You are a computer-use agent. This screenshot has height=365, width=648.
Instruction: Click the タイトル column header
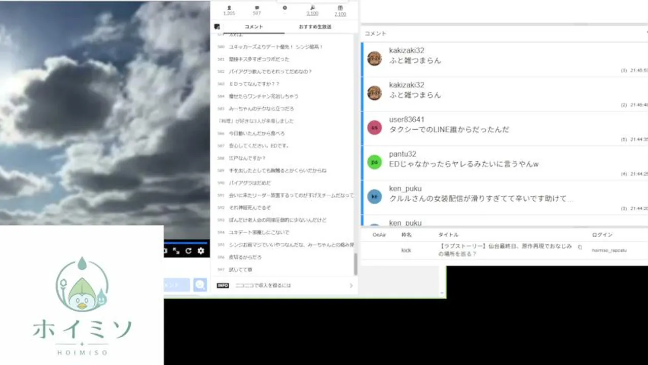tap(448, 235)
